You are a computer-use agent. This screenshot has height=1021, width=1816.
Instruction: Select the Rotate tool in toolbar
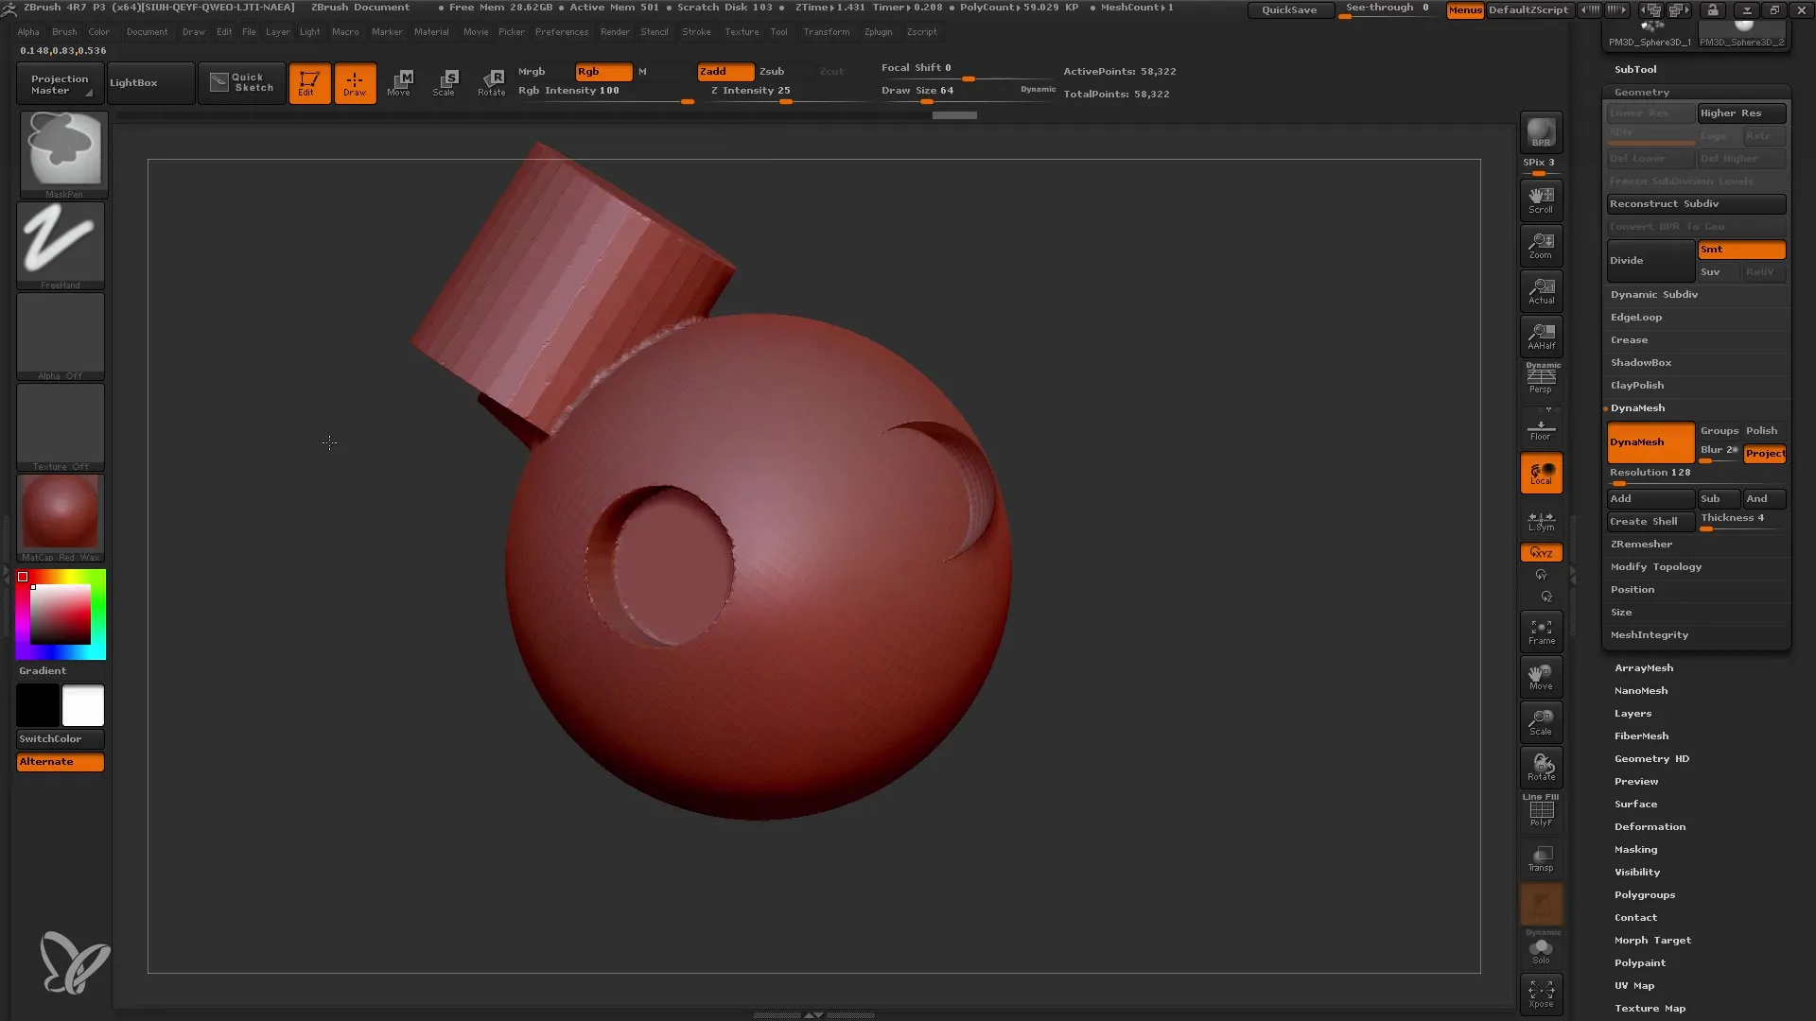tap(492, 81)
